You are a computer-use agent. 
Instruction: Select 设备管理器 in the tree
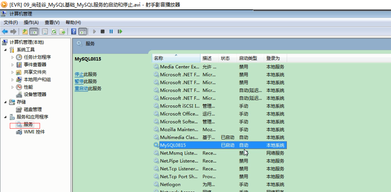(35, 94)
